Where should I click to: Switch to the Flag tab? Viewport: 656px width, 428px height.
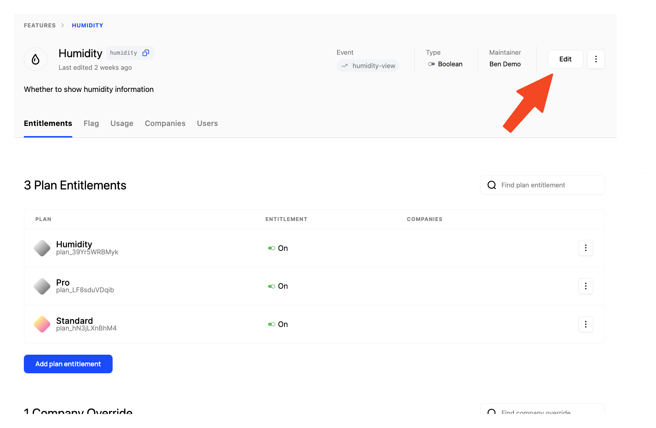(x=91, y=123)
